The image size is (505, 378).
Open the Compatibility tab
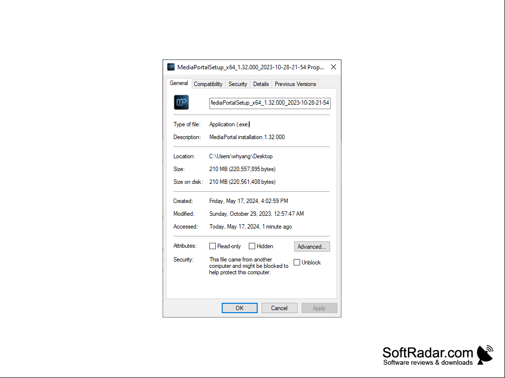click(208, 84)
